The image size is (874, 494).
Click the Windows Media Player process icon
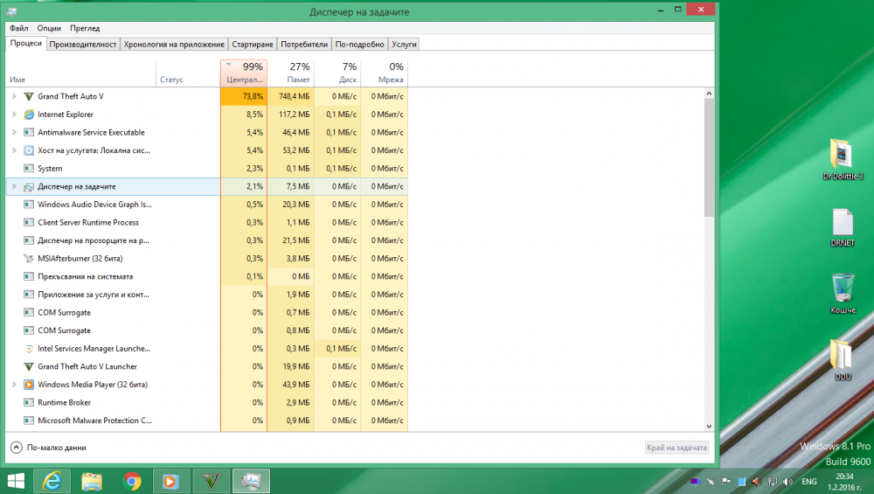click(29, 385)
